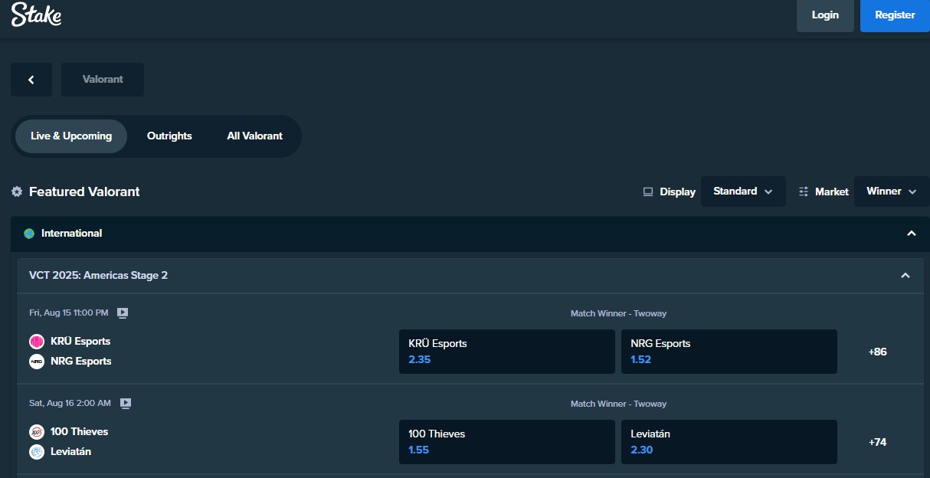Click the Featured Valorant heading
The width and height of the screenshot is (930, 478).
(x=84, y=192)
